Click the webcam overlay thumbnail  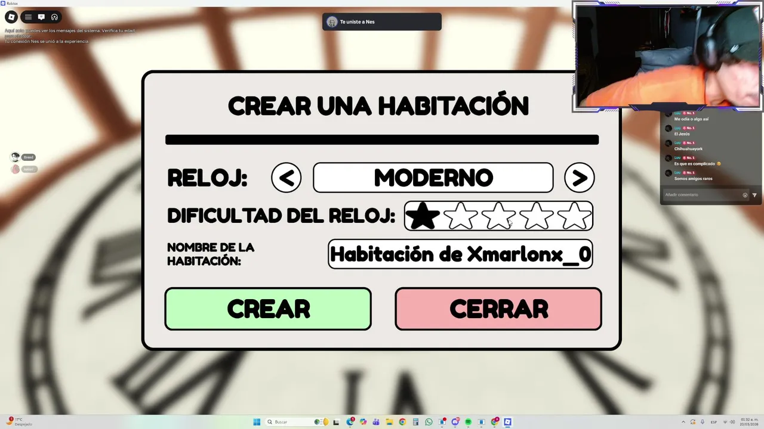click(668, 56)
